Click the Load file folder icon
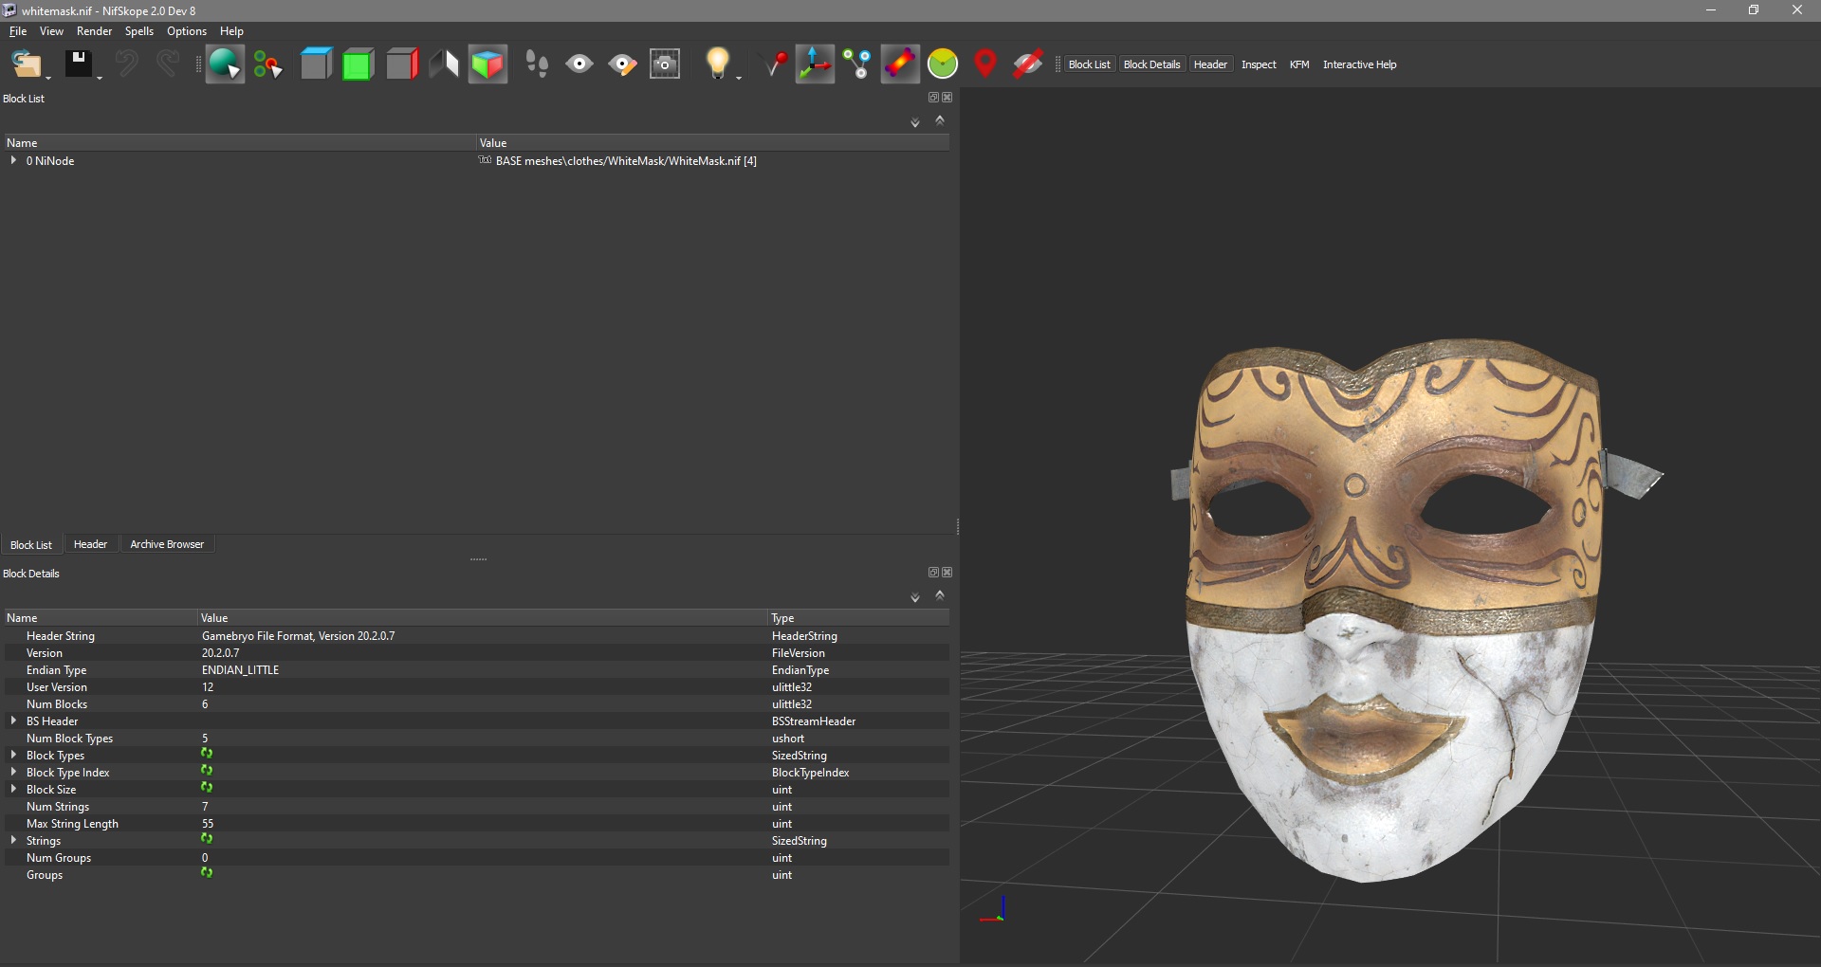 27,64
